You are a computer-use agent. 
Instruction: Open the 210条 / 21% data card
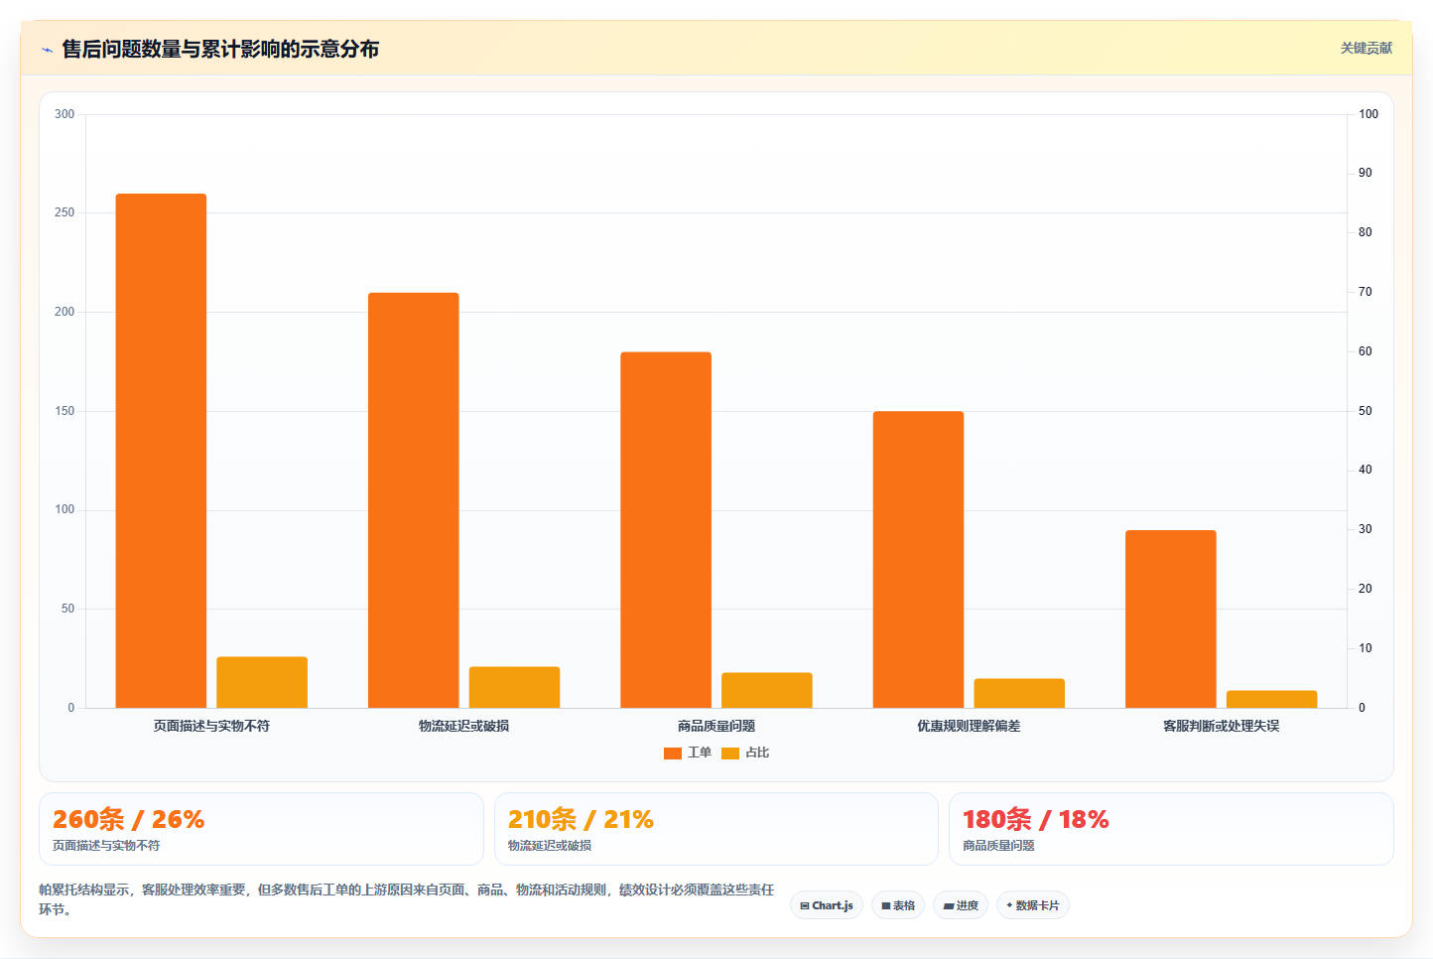(716, 829)
